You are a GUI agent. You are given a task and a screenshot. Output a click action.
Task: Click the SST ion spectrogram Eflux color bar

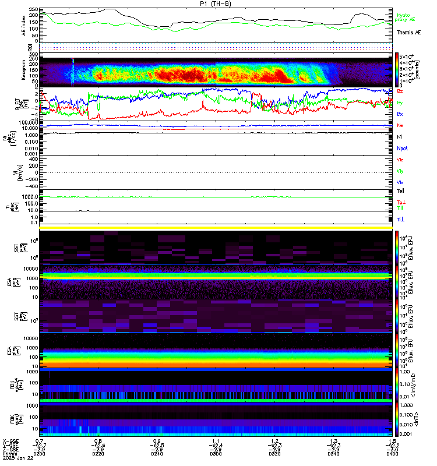[x=397, y=248]
